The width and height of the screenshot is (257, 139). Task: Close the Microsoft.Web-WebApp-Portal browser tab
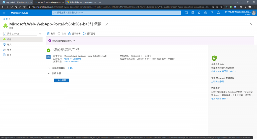coord(63,2)
